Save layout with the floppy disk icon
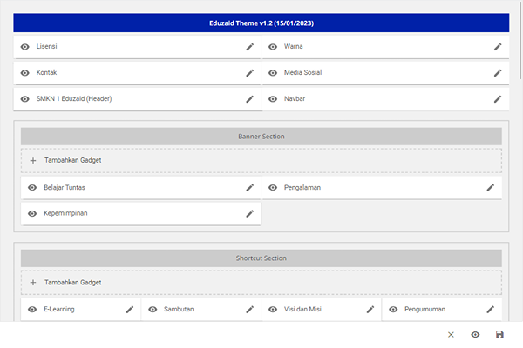Viewport: 523px width, 348px height. click(x=499, y=335)
